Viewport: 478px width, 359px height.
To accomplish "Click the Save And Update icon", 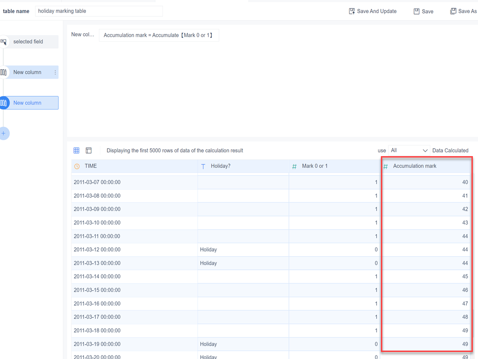I will [352, 11].
